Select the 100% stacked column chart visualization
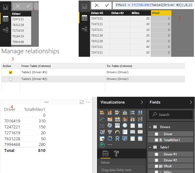 tap(140, 112)
